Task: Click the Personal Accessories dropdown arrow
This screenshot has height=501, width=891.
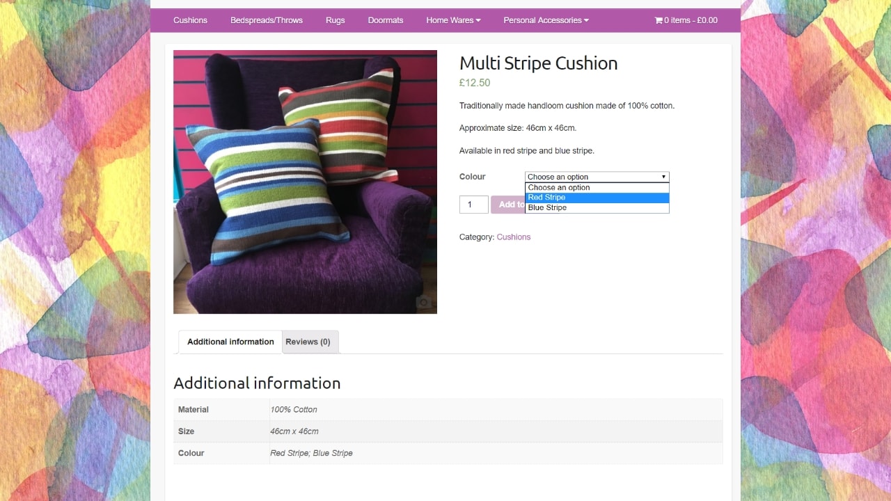Action: (x=587, y=20)
